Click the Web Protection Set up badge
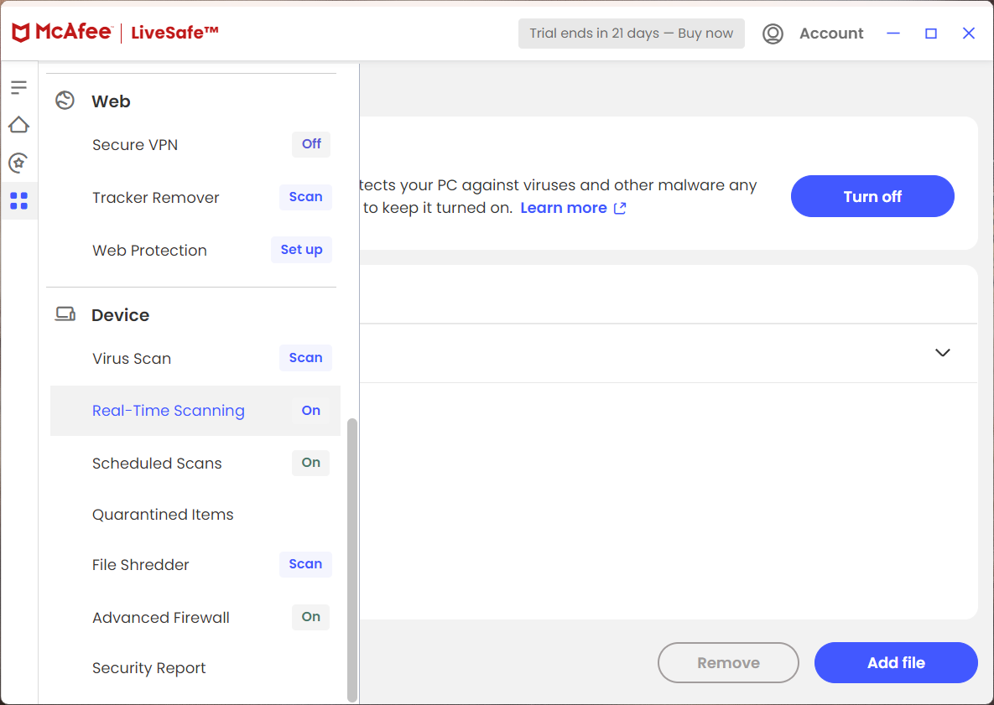The image size is (994, 705). (302, 250)
